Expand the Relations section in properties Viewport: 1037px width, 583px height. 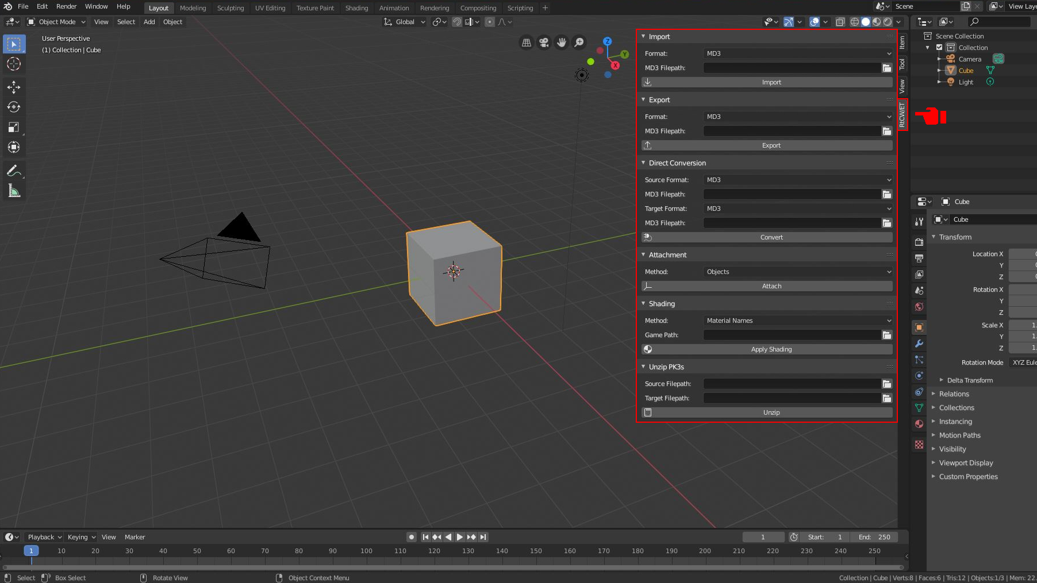954,394
